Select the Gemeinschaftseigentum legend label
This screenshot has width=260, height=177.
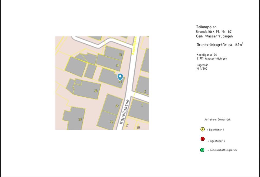[x=223, y=150]
